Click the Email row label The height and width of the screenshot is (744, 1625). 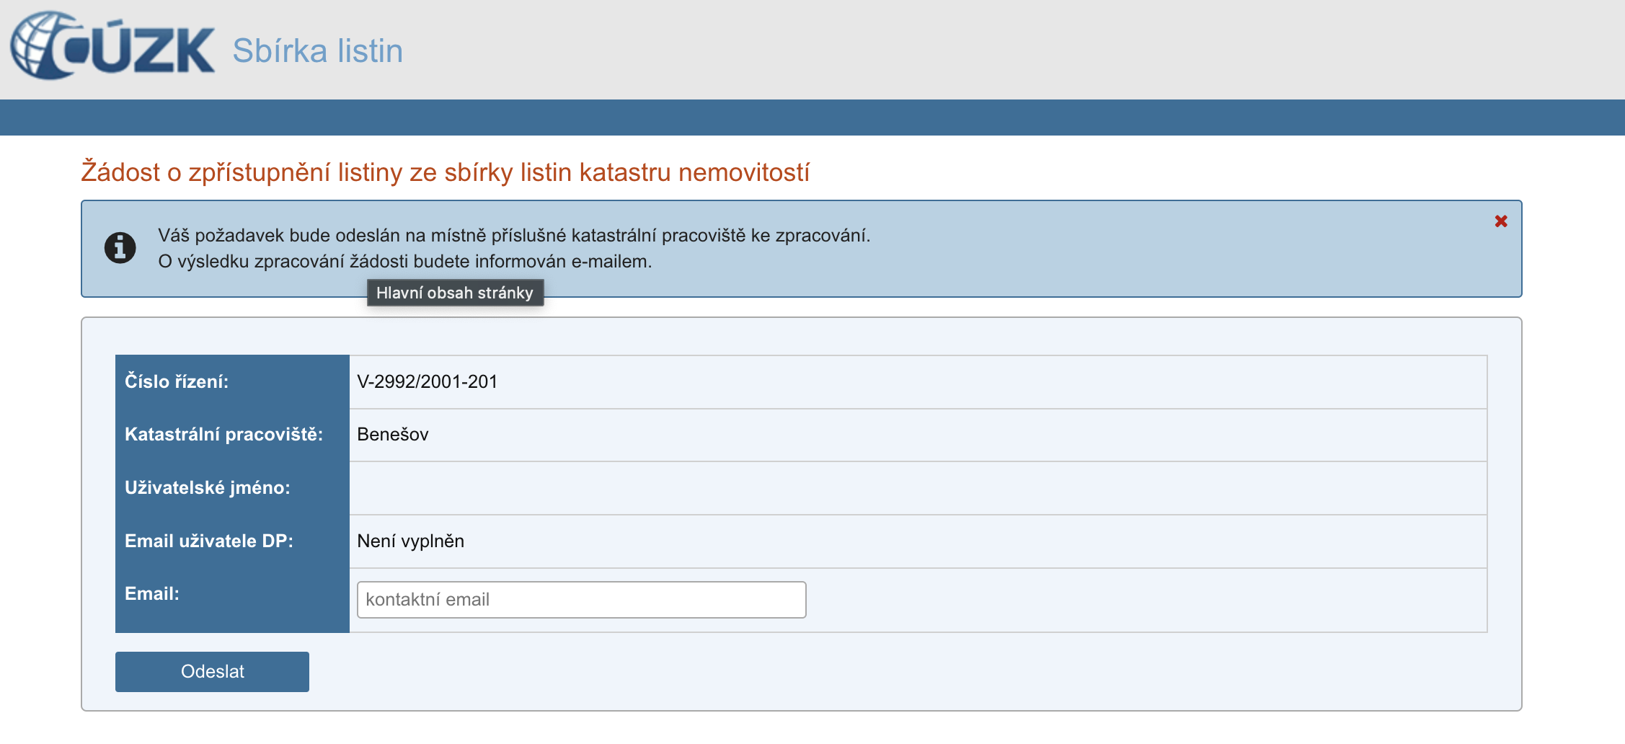152,593
